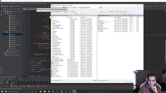Click local refresh icon in toolbar
Viewport: 166px width, 93px height.
tap(74, 12)
